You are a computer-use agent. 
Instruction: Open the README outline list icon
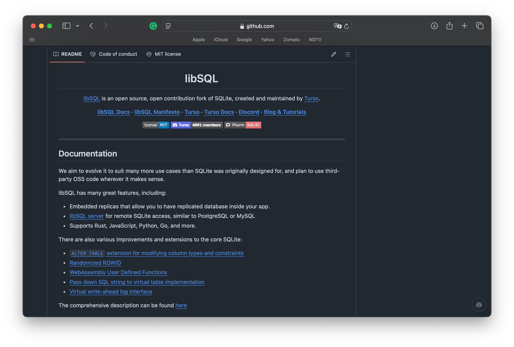[x=347, y=54]
